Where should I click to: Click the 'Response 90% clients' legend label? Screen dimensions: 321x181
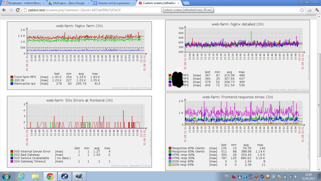point(188,148)
